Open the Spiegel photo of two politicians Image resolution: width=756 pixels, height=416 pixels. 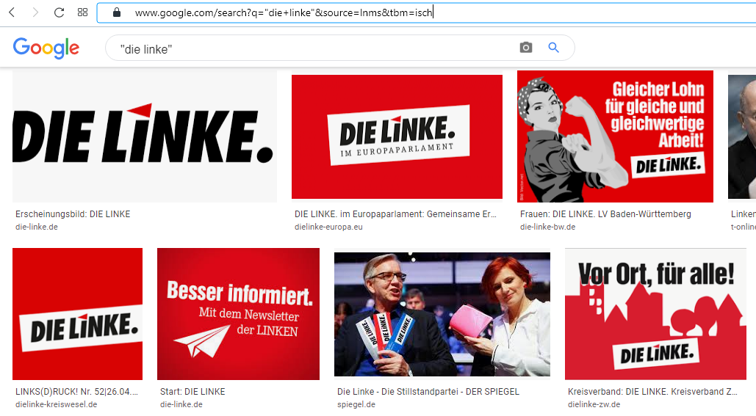click(x=442, y=314)
